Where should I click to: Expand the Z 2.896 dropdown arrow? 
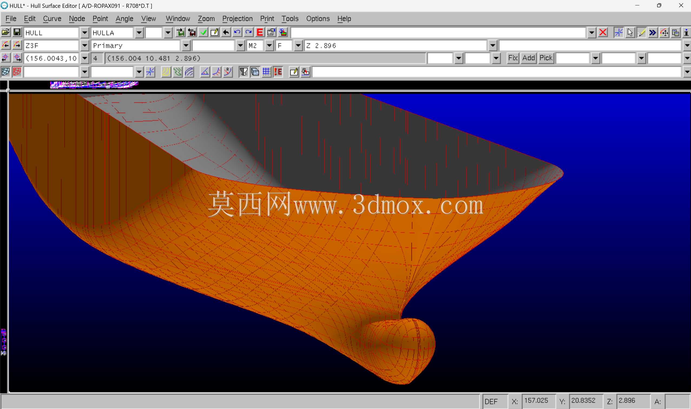pyautogui.click(x=493, y=45)
